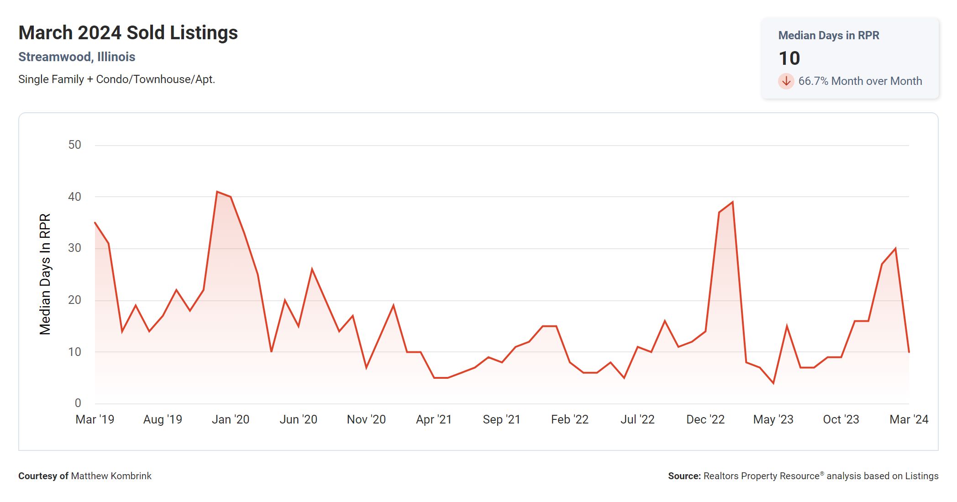The width and height of the screenshot is (957, 502).
Task: Click the Mar '19 x-axis label
Action: pos(95,419)
